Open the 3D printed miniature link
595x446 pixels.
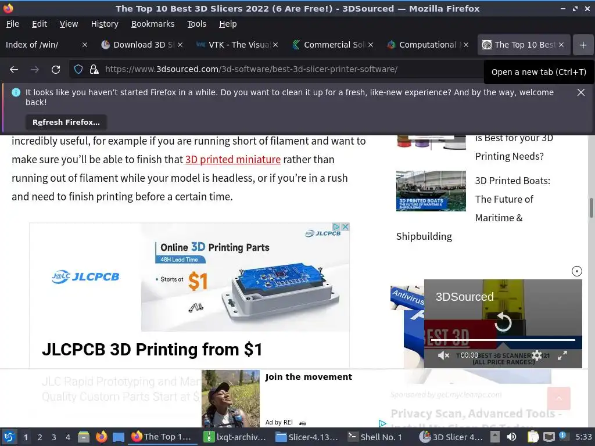pyautogui.click(x=232, y=159)
